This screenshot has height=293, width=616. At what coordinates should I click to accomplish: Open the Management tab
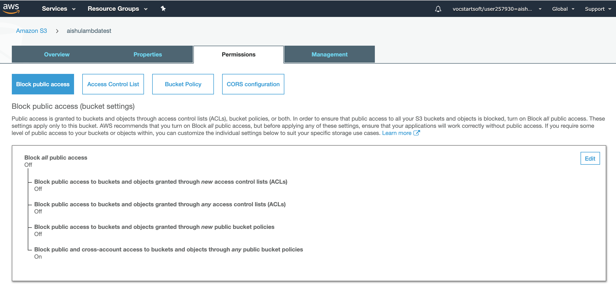tap(329, 54)
